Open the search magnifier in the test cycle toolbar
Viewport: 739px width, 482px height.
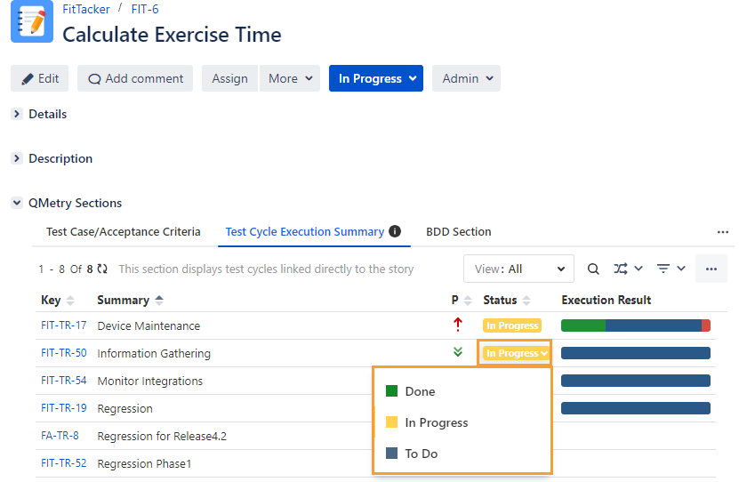593,269
